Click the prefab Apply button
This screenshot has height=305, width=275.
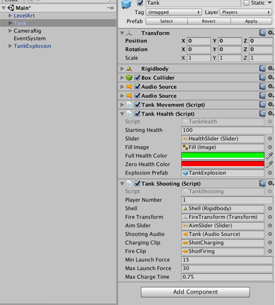(251, 21)
